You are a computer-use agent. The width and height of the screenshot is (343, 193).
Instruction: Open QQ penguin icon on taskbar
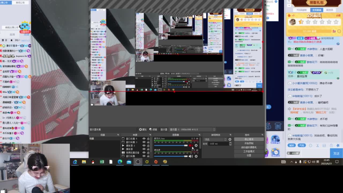[x=93, y=162]
